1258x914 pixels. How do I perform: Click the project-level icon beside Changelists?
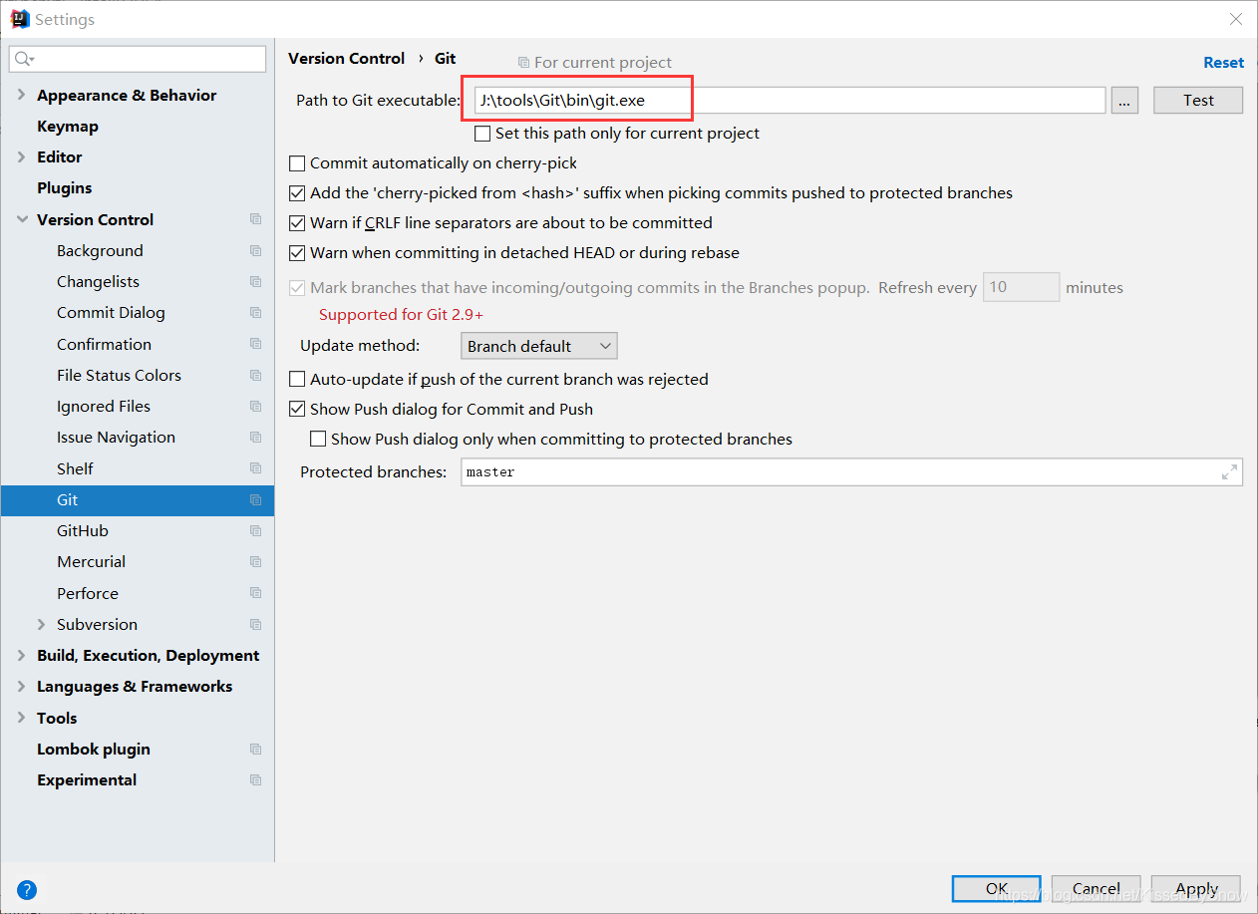tap(256, 281)
